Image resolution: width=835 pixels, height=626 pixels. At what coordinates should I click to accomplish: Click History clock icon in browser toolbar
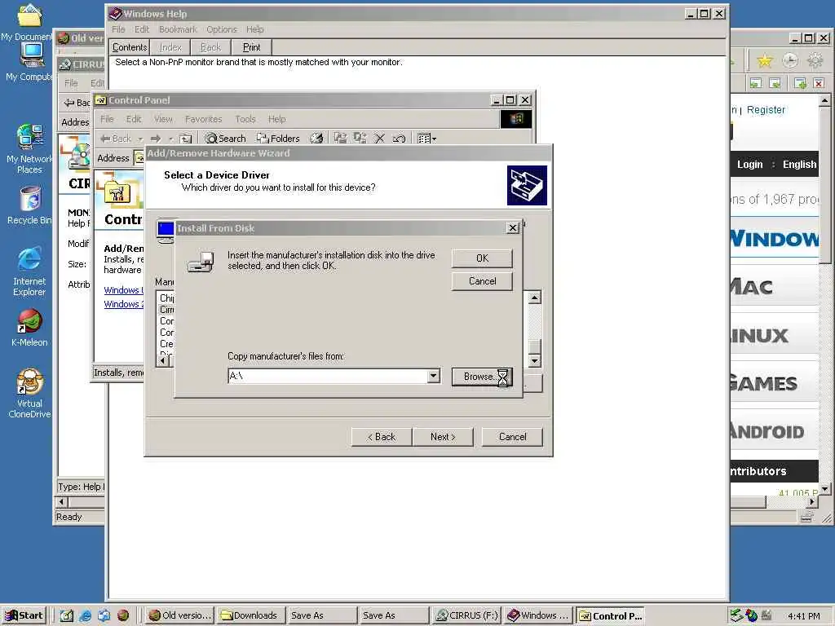(789, 60)
